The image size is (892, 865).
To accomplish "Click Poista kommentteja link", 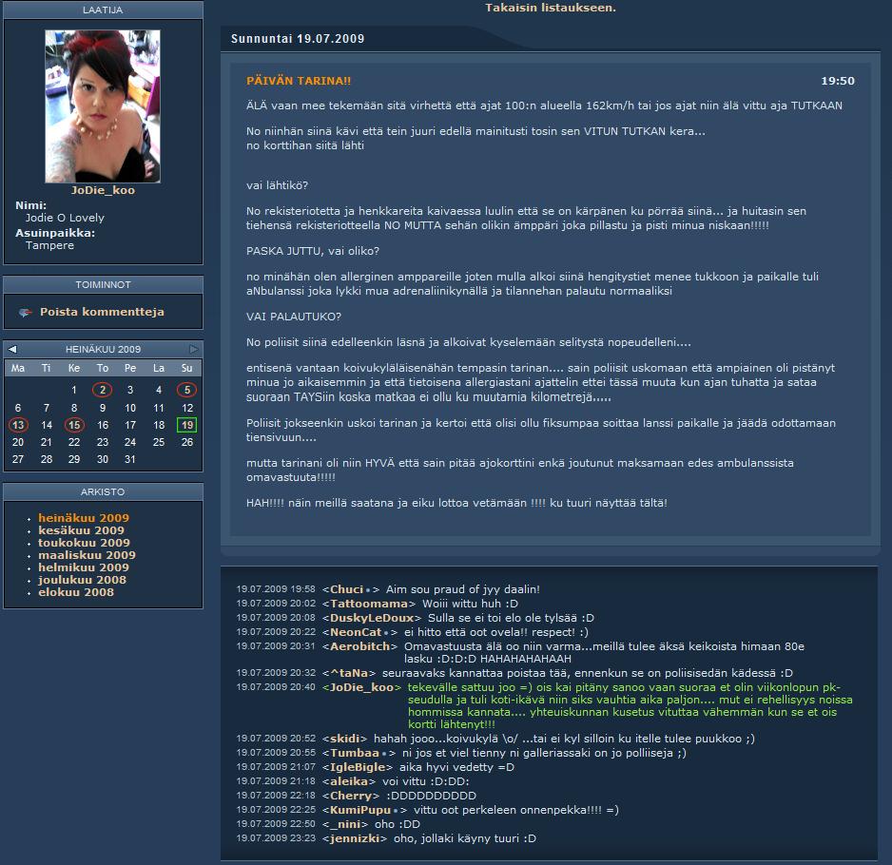I will pos(102,312).
